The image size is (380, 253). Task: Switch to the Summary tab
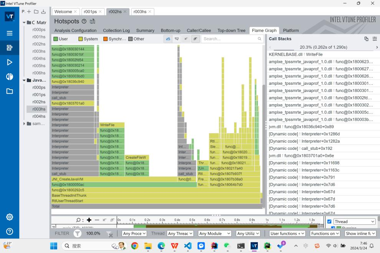pos(145,31)
